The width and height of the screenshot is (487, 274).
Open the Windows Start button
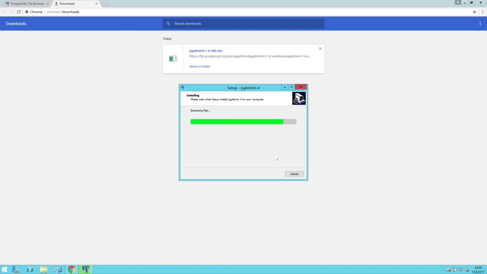[4, 270]
